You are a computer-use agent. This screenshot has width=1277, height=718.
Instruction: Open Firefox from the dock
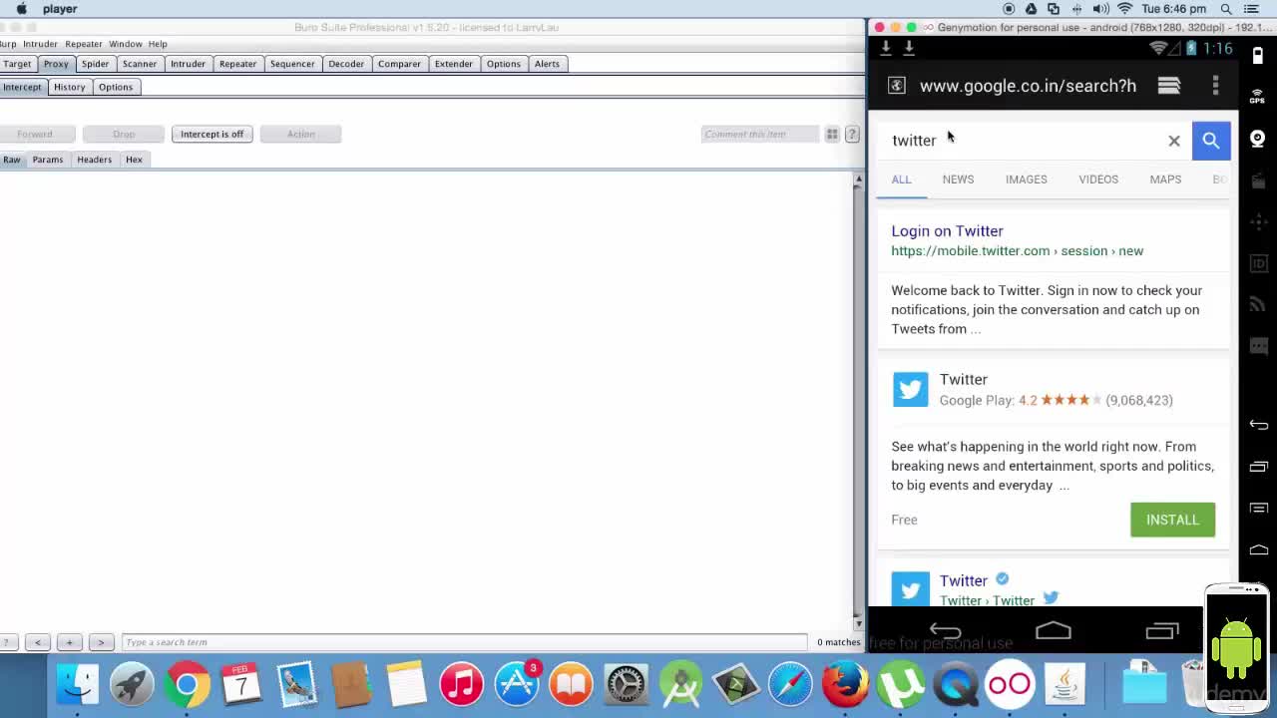point(845,684)
